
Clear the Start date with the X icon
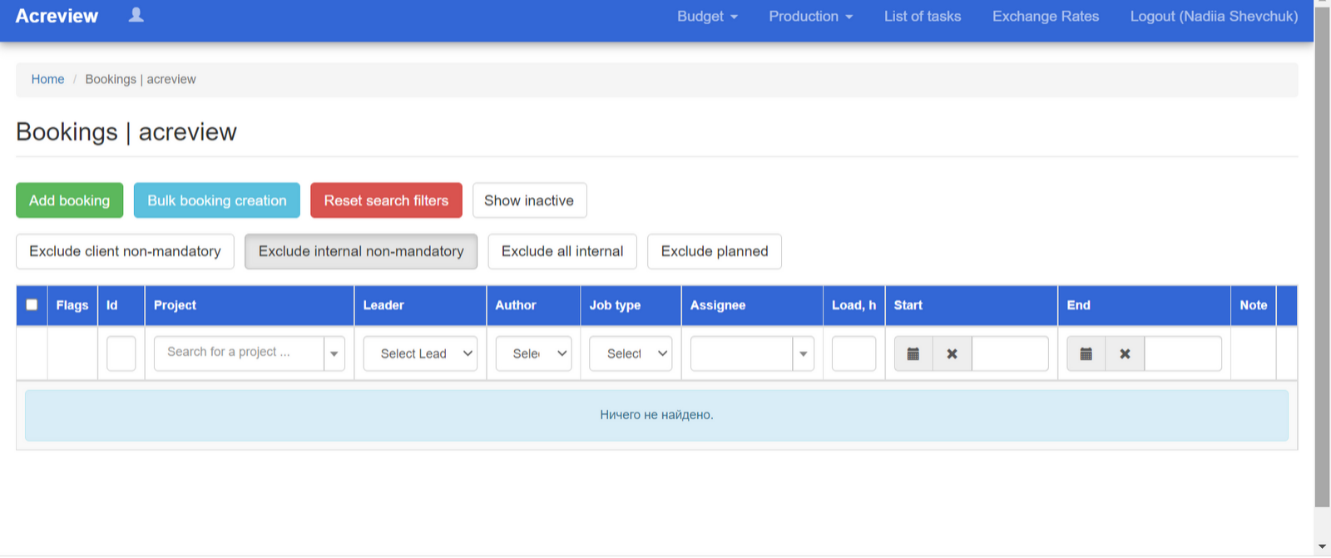click(952, 353)
